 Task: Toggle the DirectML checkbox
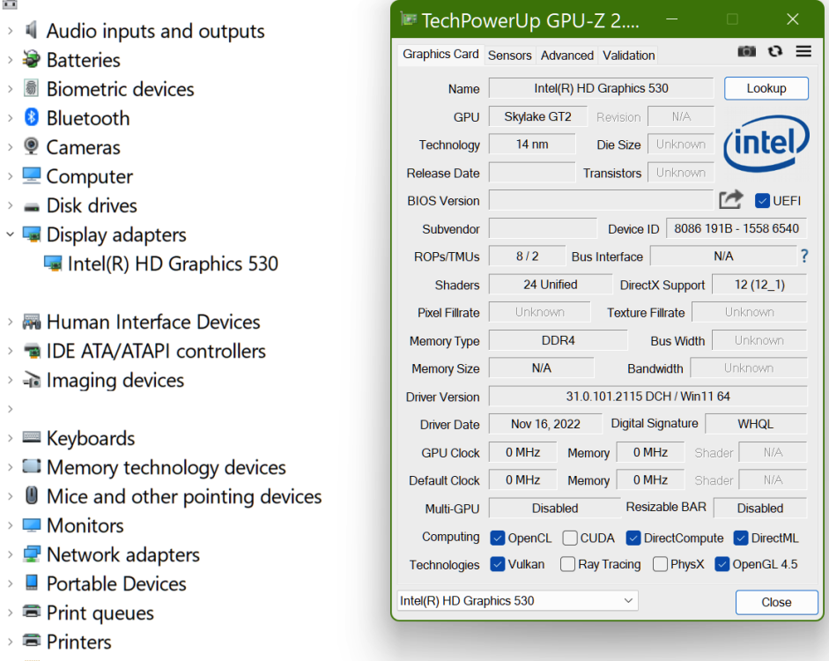point(741,538)
